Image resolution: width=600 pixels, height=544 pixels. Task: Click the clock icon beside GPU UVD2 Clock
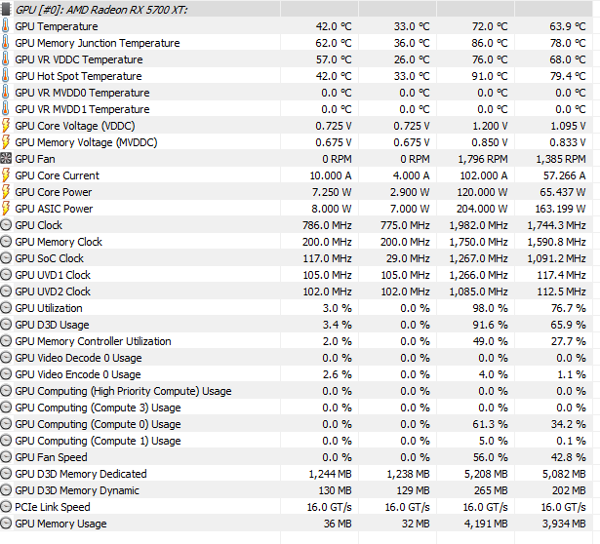tap(6, 291)
